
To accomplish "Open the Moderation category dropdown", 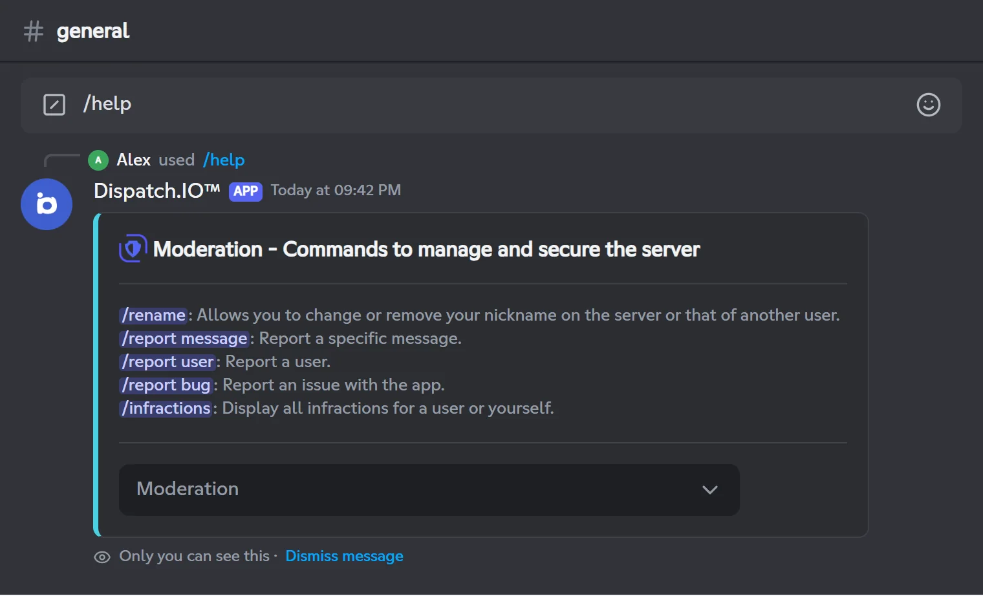I will (x=429, y=489).
